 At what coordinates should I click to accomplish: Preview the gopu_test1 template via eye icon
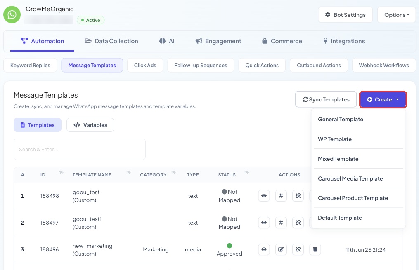[264, 223]
